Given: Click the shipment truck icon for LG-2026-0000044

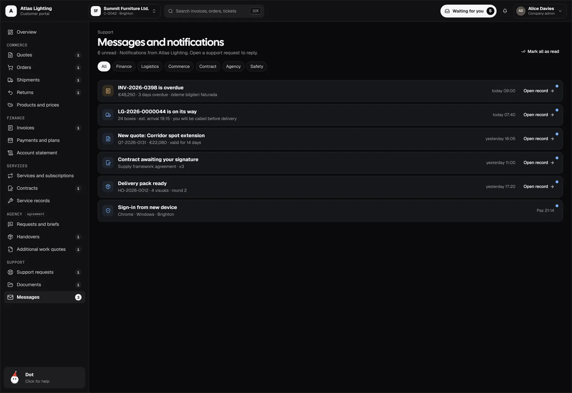Looking at the screenshot, I should coord(108,115).
